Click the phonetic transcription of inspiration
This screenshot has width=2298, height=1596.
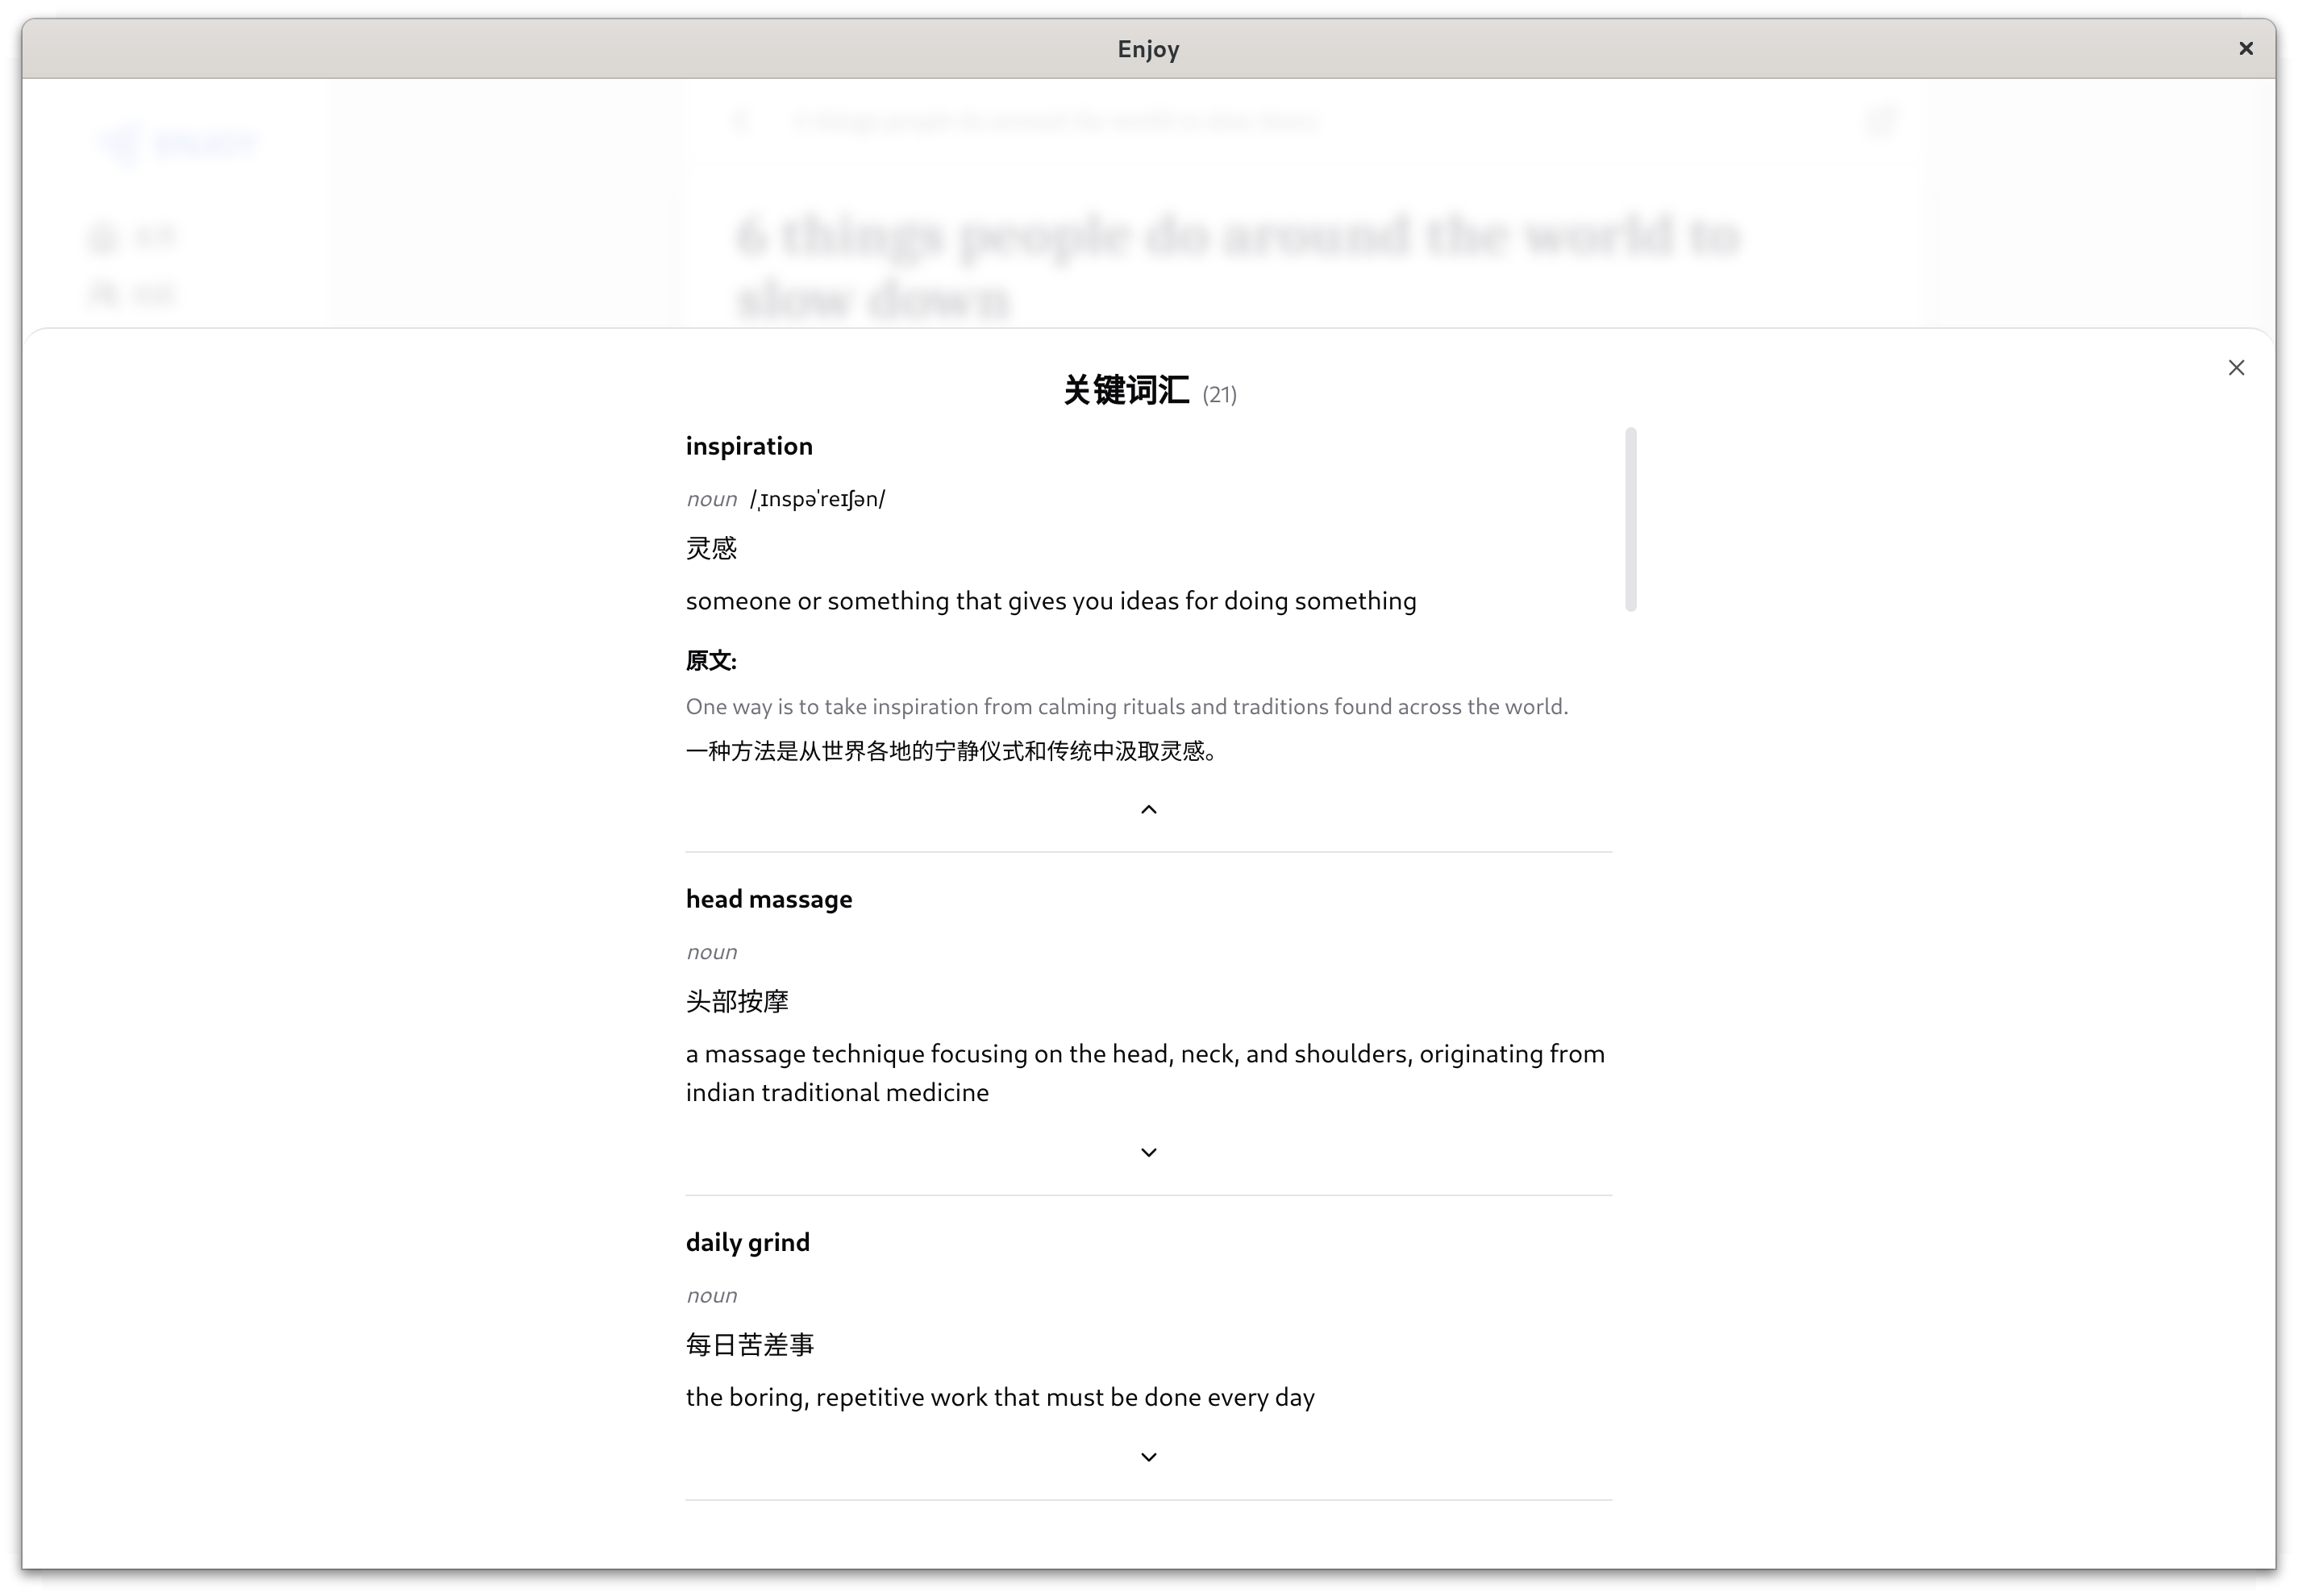pyautogui.click(x=818, y=497)
